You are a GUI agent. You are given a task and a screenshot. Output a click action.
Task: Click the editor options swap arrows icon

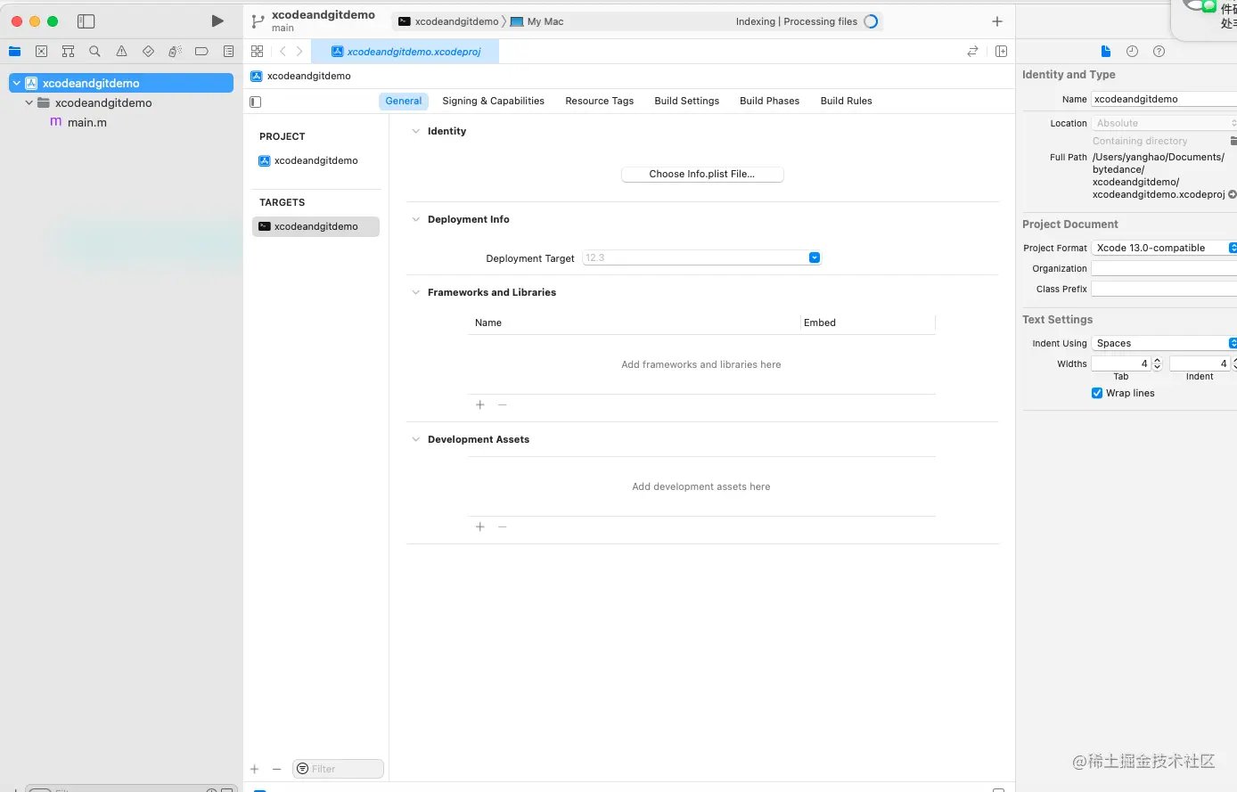972,52
